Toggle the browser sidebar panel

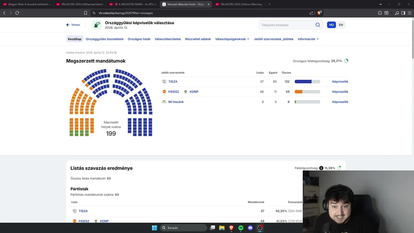point(403,13)
